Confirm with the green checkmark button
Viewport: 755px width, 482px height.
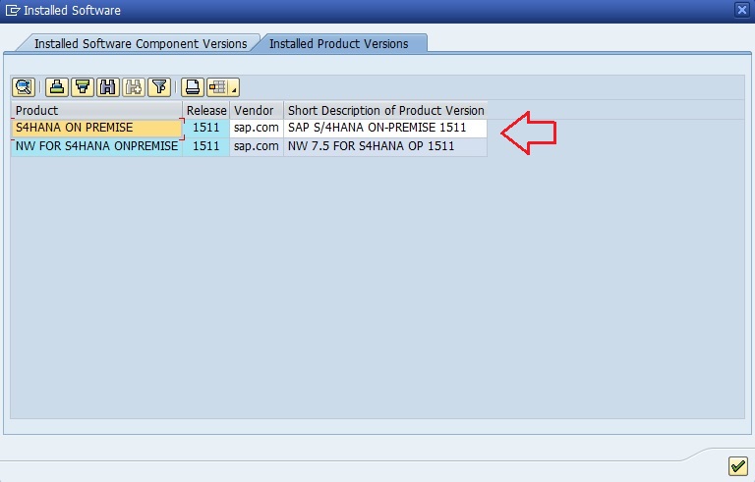tap(737, 465)
